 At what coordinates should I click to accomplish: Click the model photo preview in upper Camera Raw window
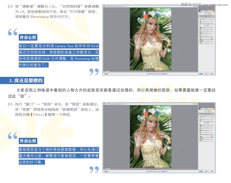tap(150, 39)
